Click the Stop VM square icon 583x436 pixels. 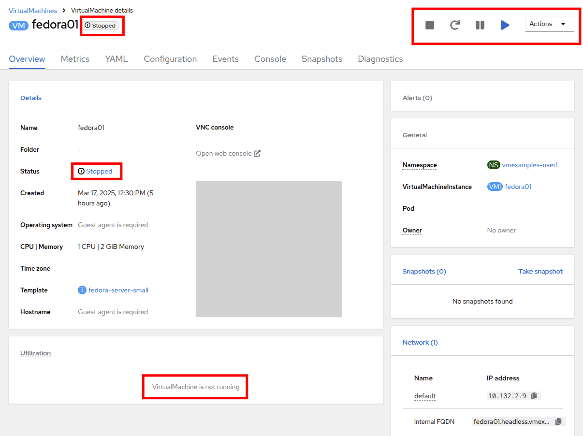pos(429,25)
